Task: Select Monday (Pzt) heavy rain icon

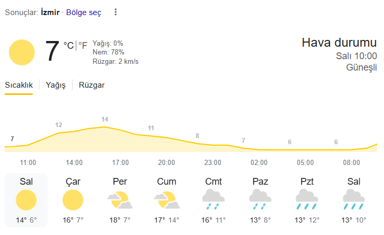Action: pyautogui.click(x=306, y=200)
